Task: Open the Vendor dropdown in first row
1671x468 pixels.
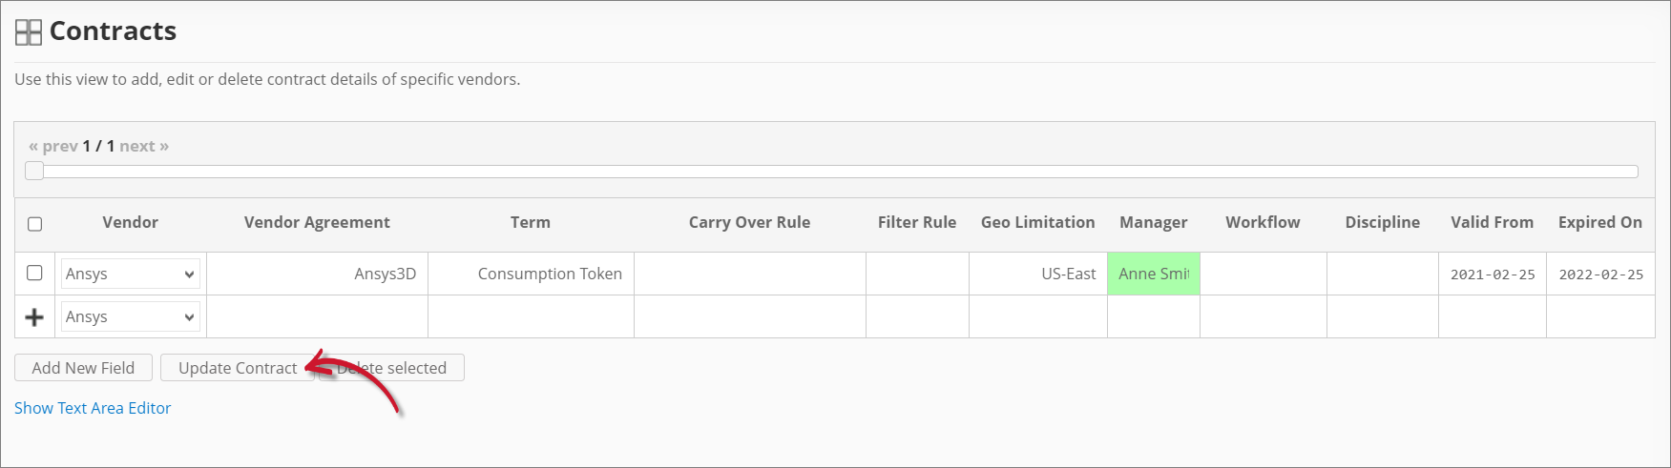Action: pos(131,274)
